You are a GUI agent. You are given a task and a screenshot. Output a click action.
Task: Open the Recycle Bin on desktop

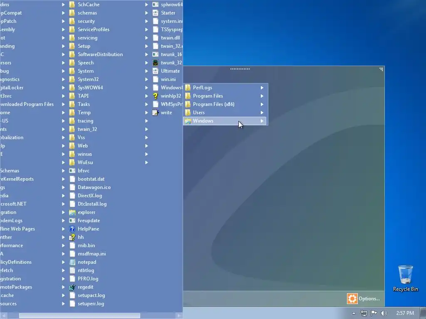tap(405, 278)
